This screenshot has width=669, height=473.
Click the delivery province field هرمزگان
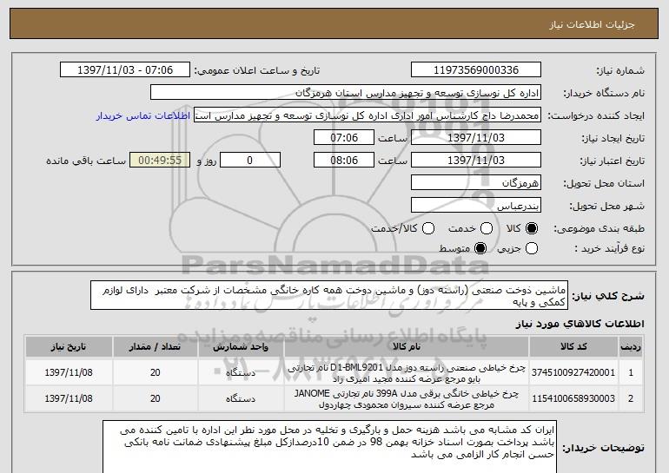(476, 183)
